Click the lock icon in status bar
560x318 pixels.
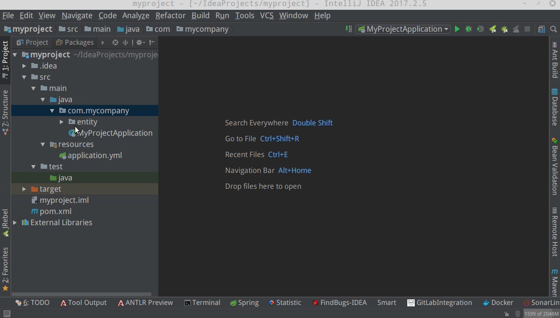[x=506, y=314]
